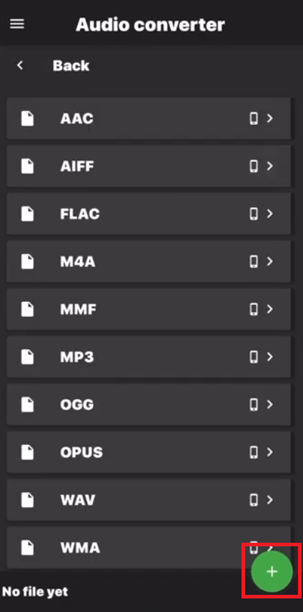
Task: Click the file icon beside AAC
Action: click(27, 119)
